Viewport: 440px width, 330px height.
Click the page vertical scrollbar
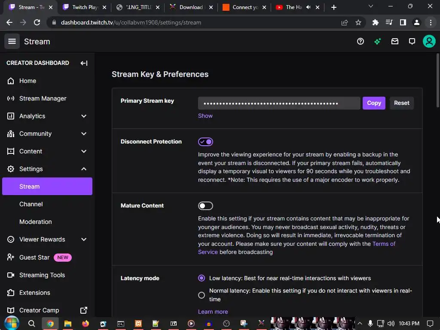pos(437,80)
